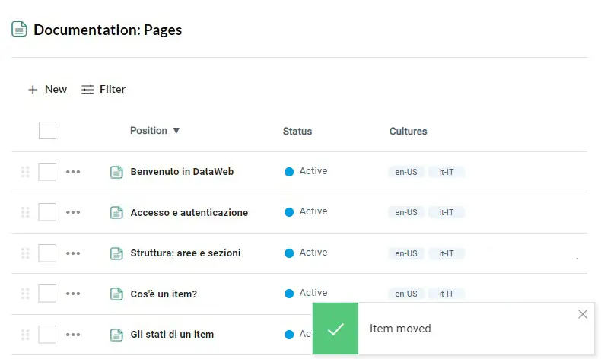
Task: Click the en-US tag for Cos'è un item?
Action: (x=406, y=294)
